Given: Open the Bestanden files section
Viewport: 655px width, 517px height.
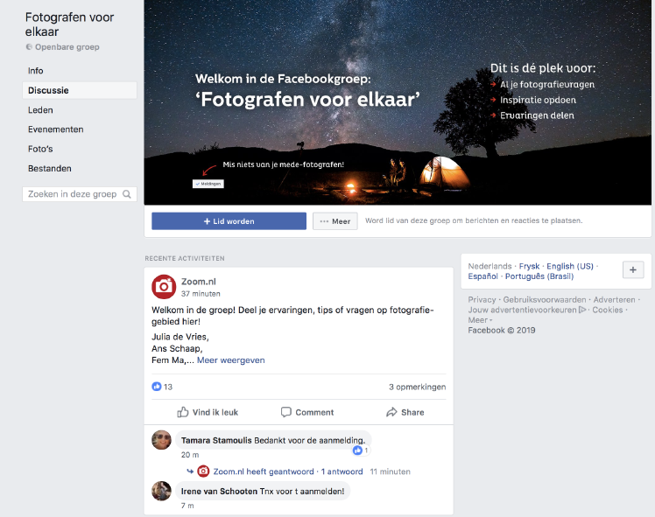Looking at the screenshot, I should [x=50, y=169].
